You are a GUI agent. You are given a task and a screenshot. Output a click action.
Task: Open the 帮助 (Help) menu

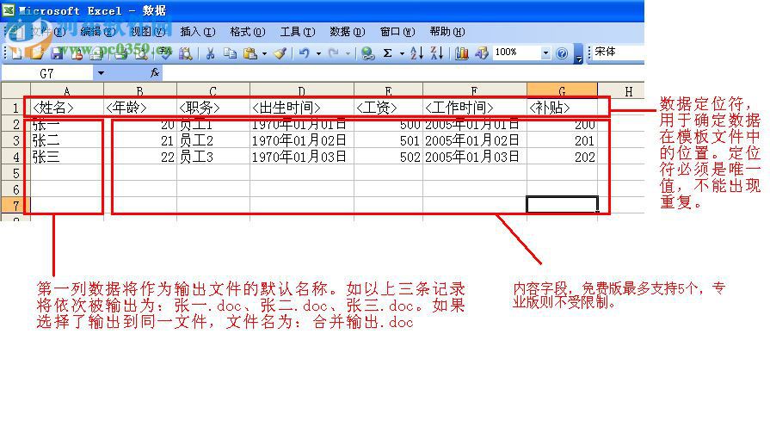coord(447,32)
